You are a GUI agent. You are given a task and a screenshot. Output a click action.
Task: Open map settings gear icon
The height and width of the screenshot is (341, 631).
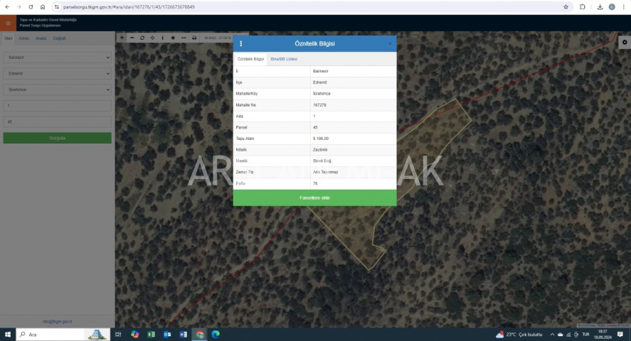pyautogui.click(x=624, y=42)
